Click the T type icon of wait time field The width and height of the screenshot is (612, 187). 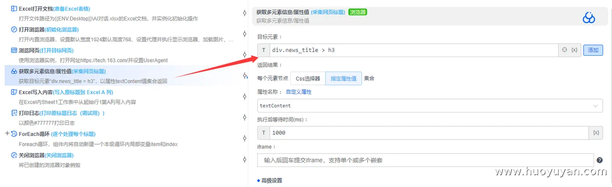[264, 133]
